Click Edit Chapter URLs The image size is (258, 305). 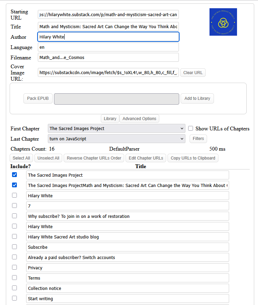146,158
